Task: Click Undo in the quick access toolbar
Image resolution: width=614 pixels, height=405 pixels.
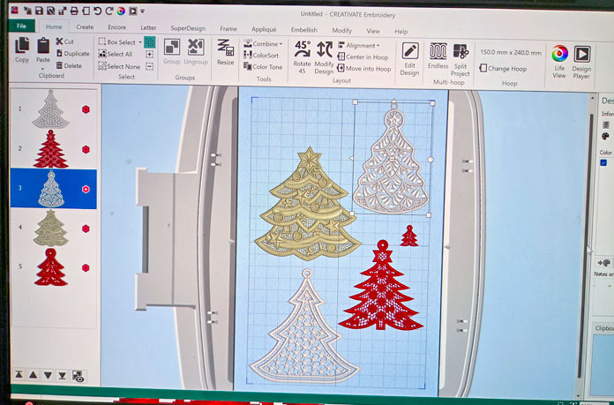Action: [x=97, y=11]
